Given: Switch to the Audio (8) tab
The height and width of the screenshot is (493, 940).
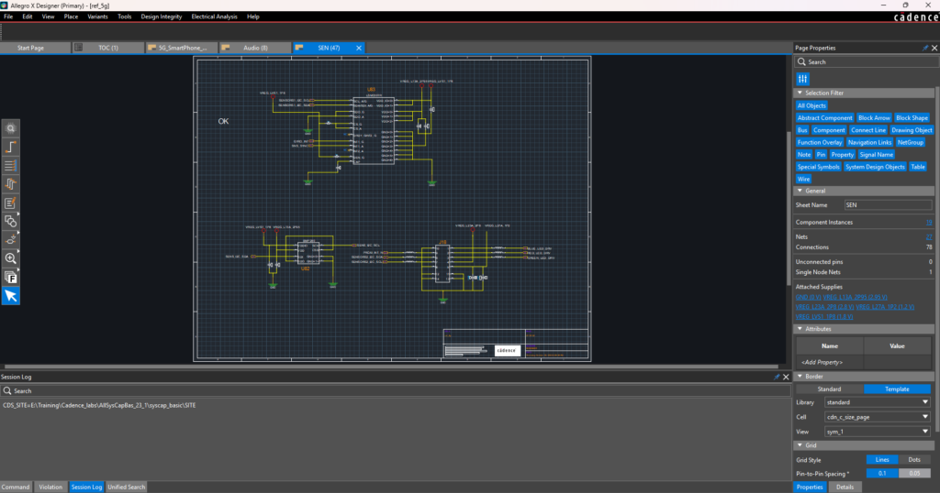Looking at the screenshot, I should pyautogui.click(x=250, y=48).
